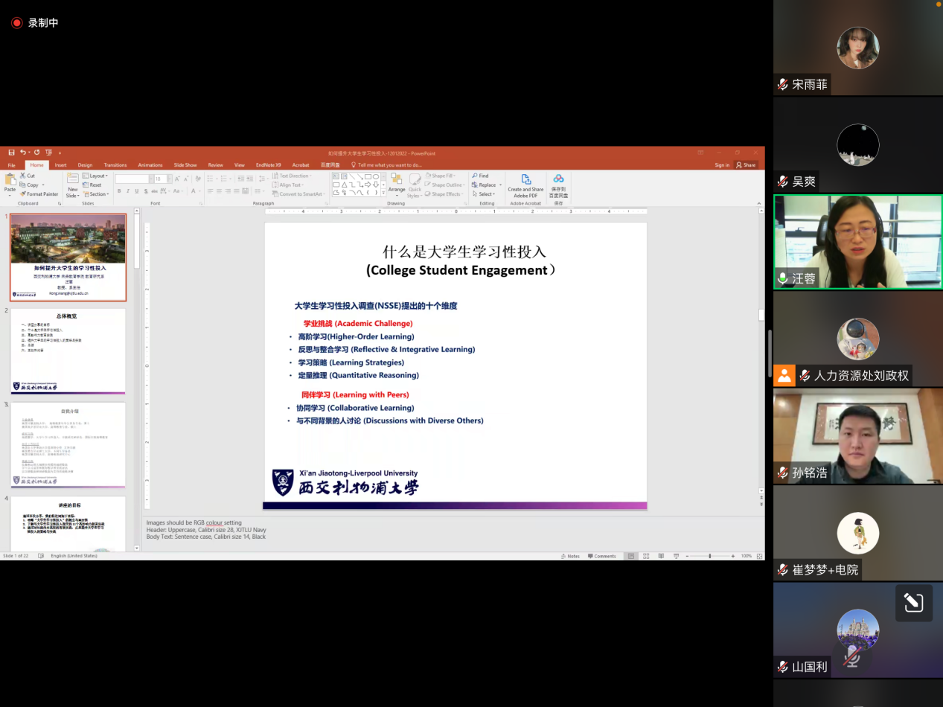Click the Arrange shapes icon
This screenshot has width=943, height=707.
[x=397, y=181]
